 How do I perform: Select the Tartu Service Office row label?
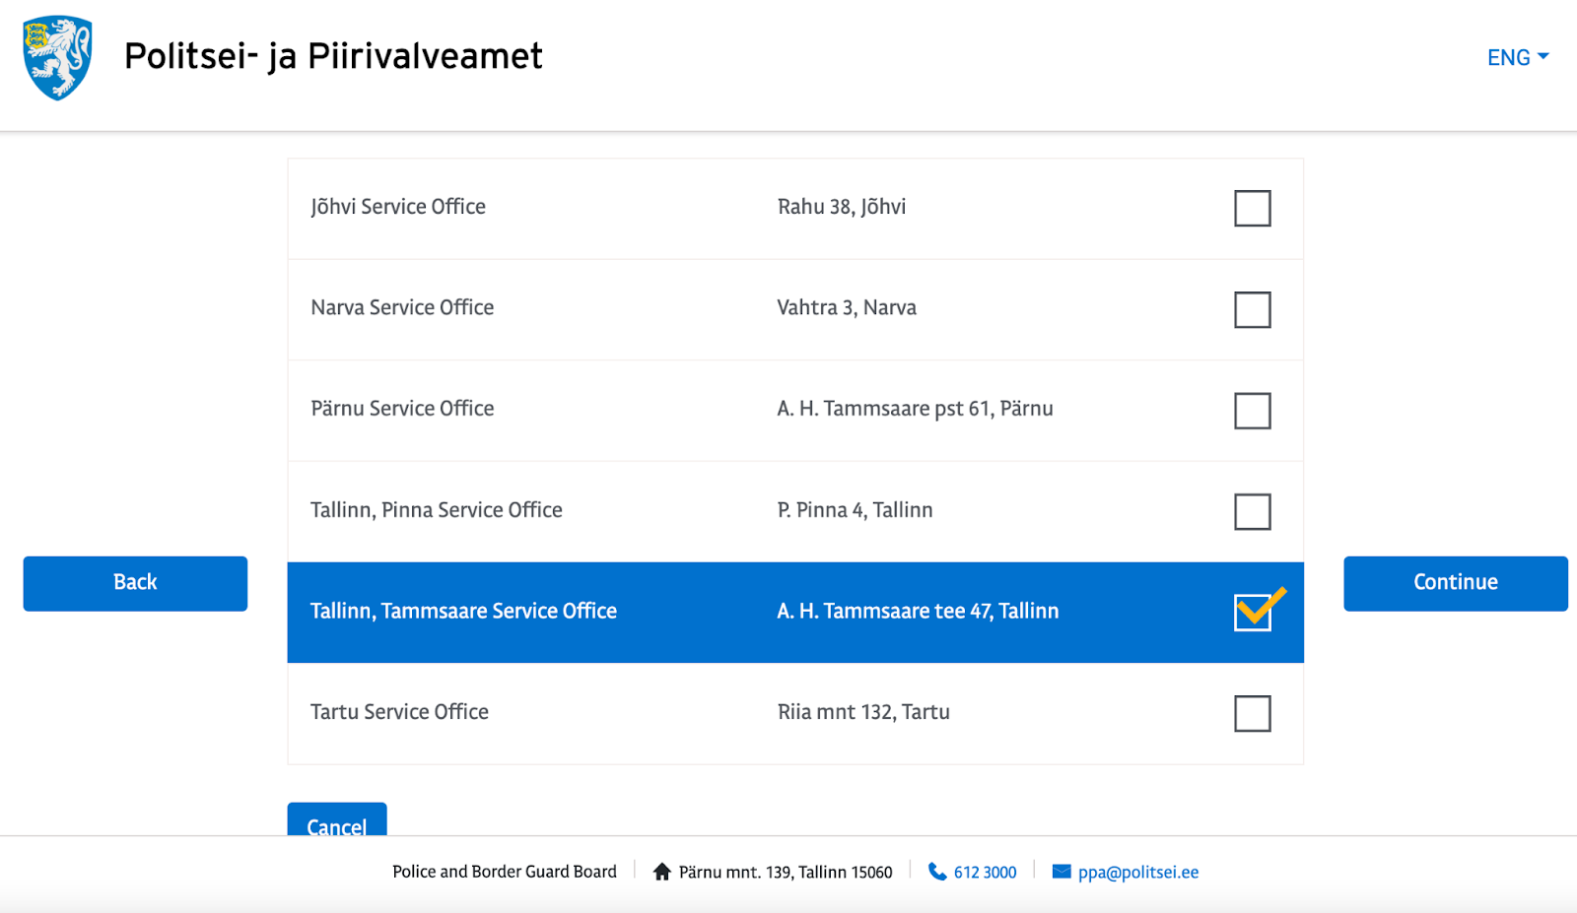(399, 712)
